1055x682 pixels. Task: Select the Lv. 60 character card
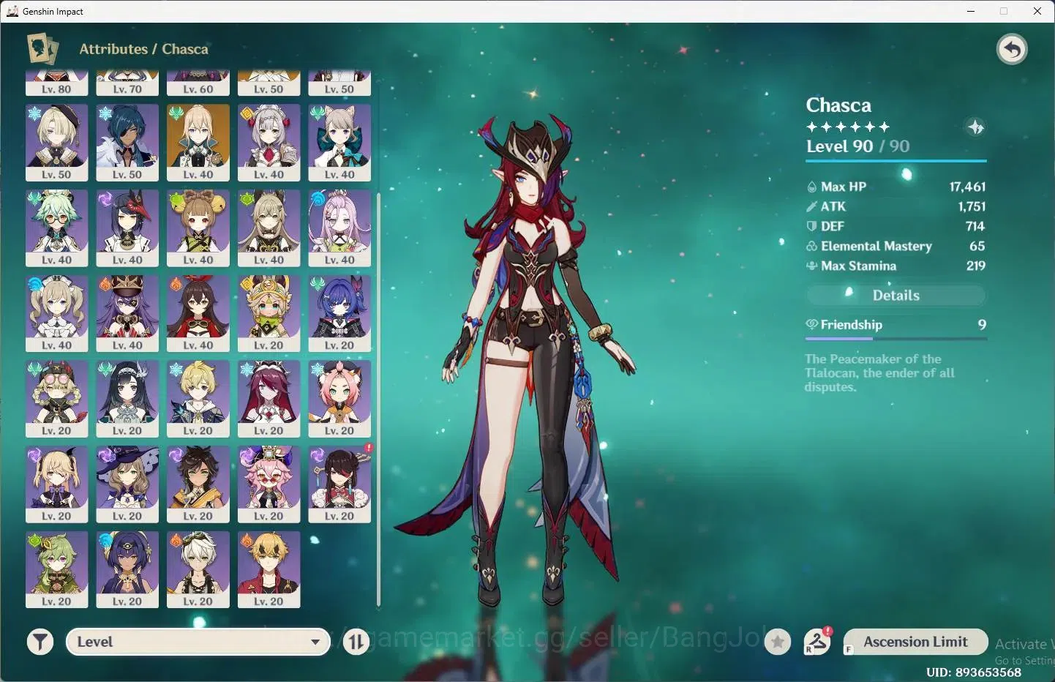coord(198,83)
